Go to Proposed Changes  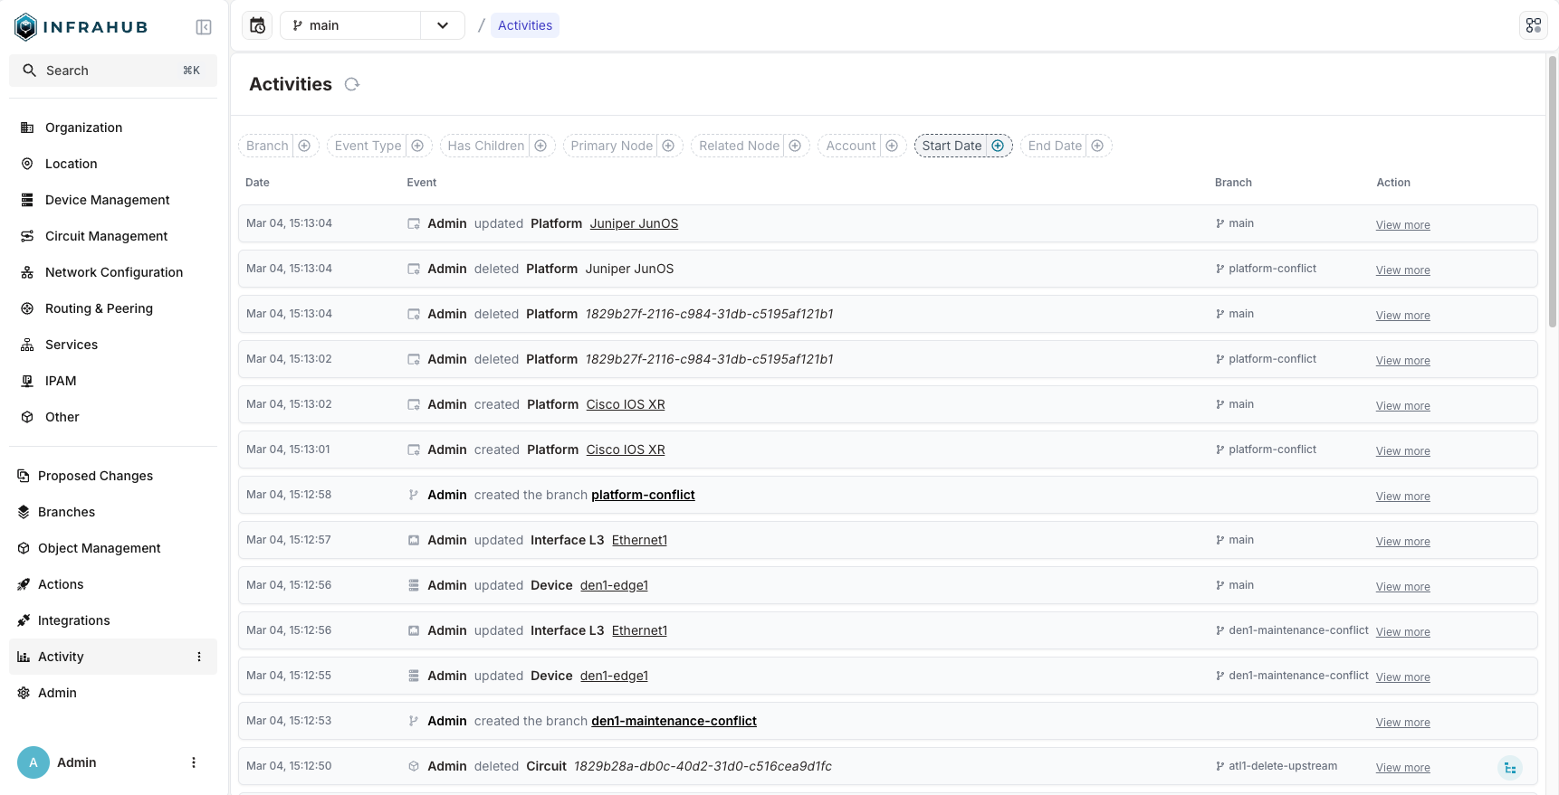pos(95,476)
